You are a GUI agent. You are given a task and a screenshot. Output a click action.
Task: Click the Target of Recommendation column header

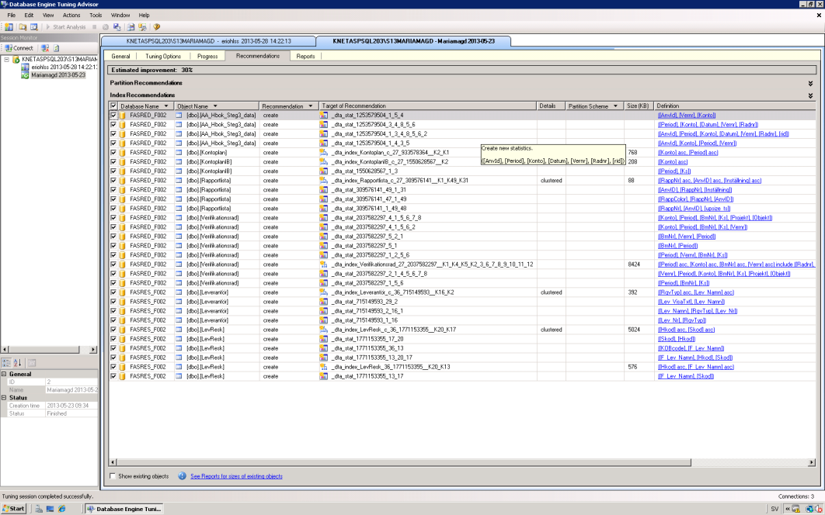click(x=428, y=106)
